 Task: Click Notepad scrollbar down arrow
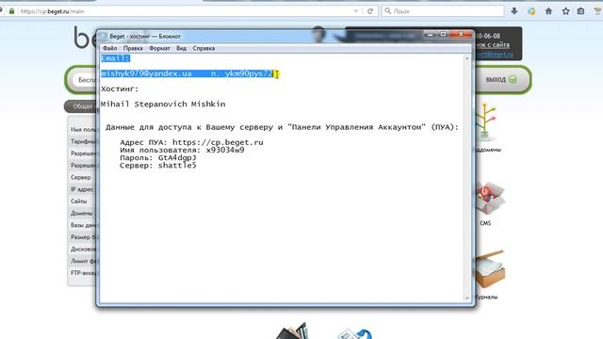467,298
